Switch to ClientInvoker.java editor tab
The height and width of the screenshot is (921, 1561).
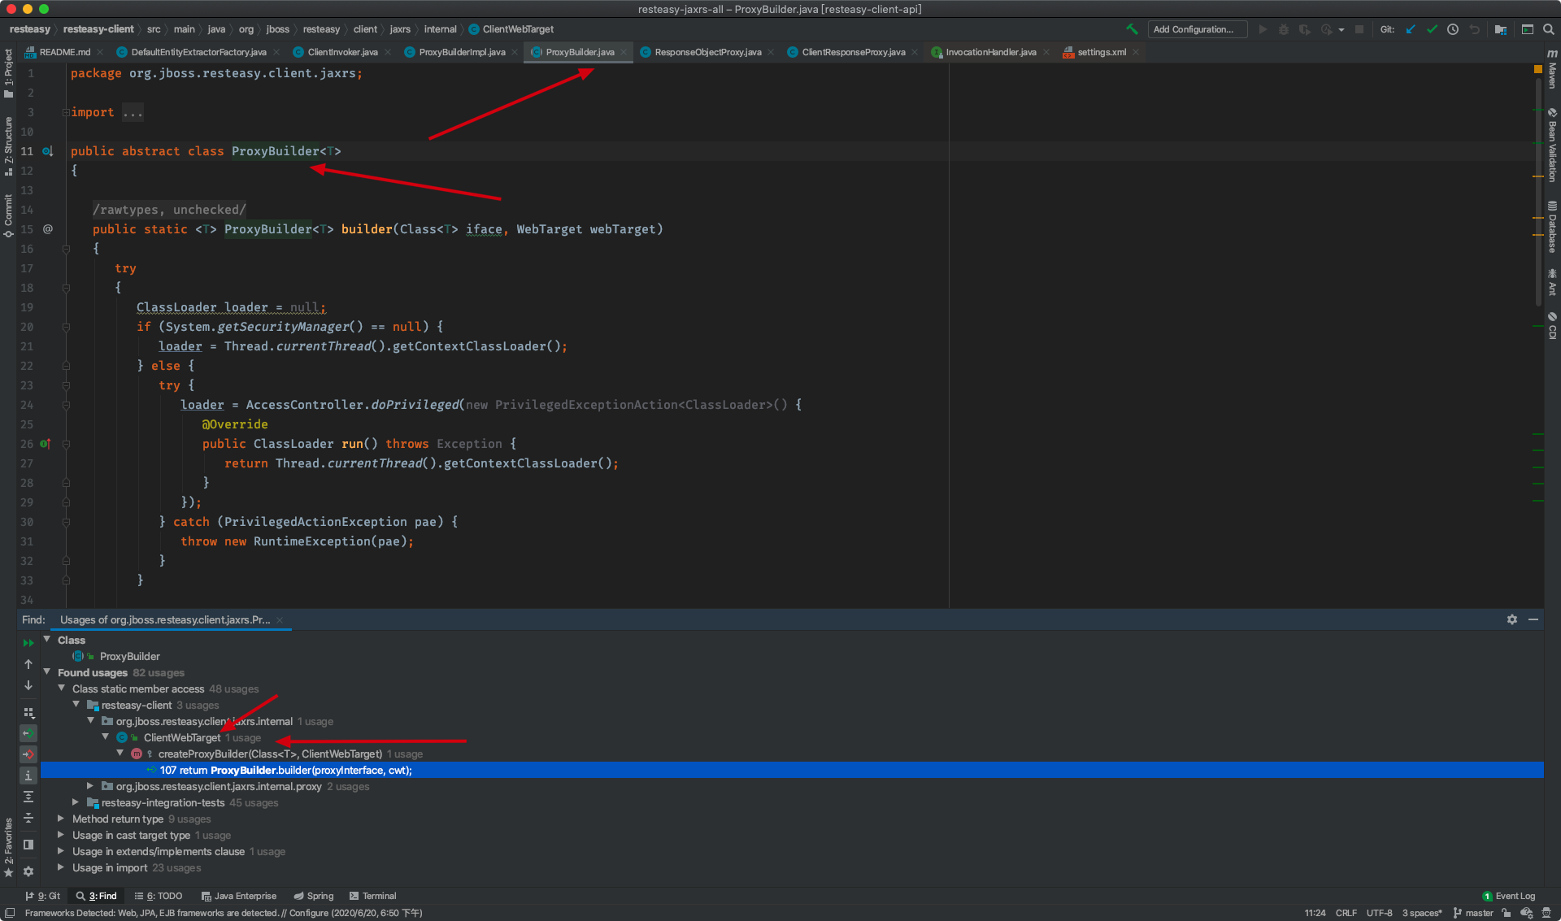(341, 52)
